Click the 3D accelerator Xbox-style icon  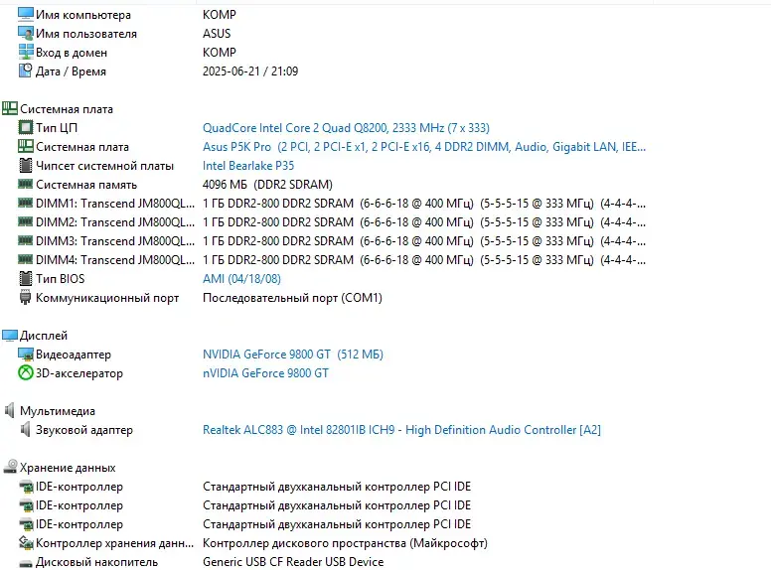click(x=26, y=373)
